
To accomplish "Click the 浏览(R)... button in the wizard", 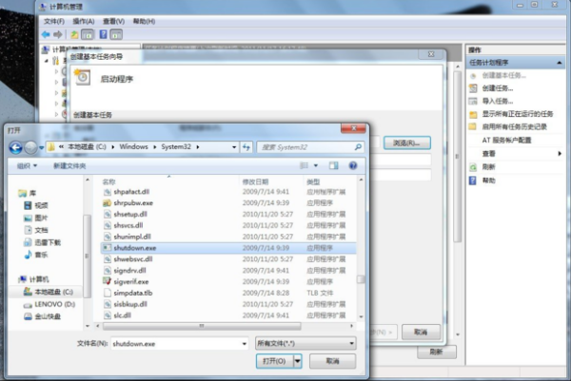I will [406, 143].
